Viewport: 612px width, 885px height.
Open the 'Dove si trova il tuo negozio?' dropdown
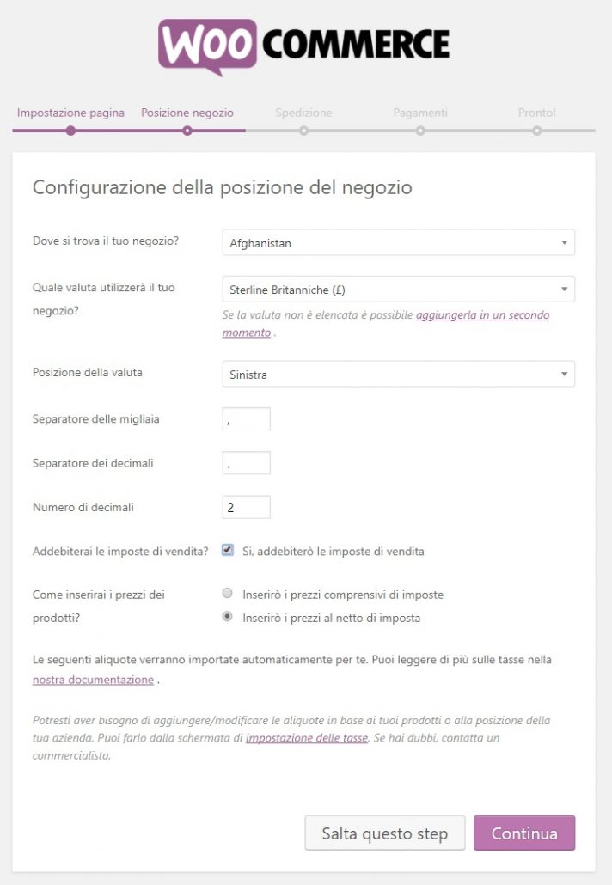[395, 242]
